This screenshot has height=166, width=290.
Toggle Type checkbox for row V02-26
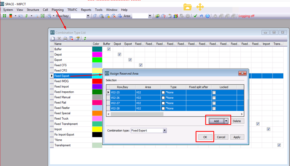point(163,98)
